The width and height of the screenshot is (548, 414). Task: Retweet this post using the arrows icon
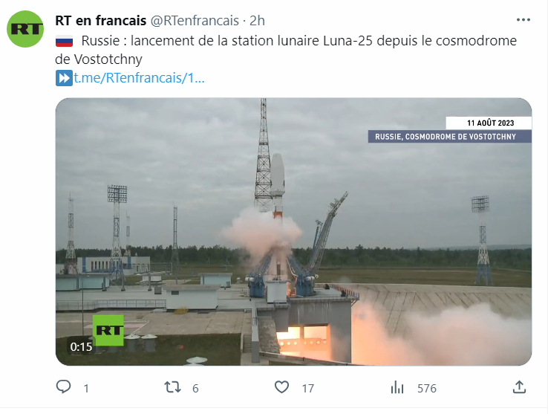[173, 387]
